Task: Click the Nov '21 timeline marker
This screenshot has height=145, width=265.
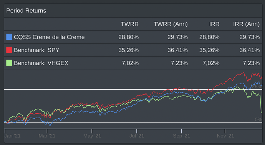Action: (225, 135)
